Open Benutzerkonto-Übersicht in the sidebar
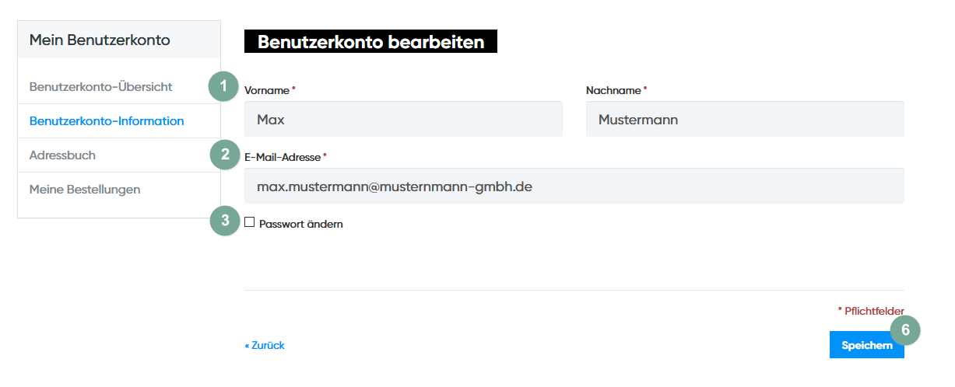955x387 pixels. click(100, 86)
